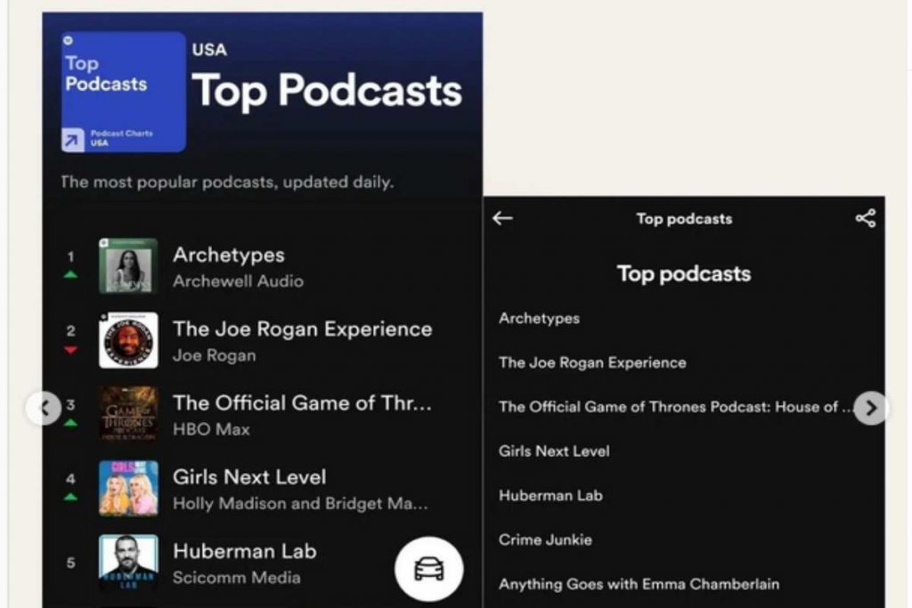
Task: Choose Crime Junkie in the right list
Action: (545, 540)
